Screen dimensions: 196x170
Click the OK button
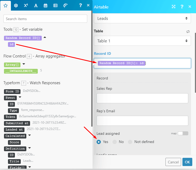187,162
